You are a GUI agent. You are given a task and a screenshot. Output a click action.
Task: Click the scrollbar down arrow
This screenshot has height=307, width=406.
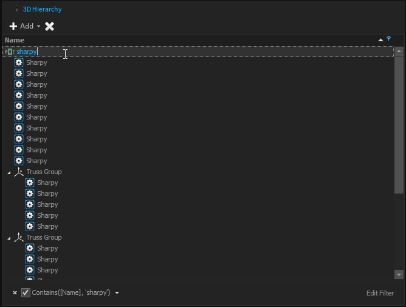pyautogui.click(x=399, y=274)
